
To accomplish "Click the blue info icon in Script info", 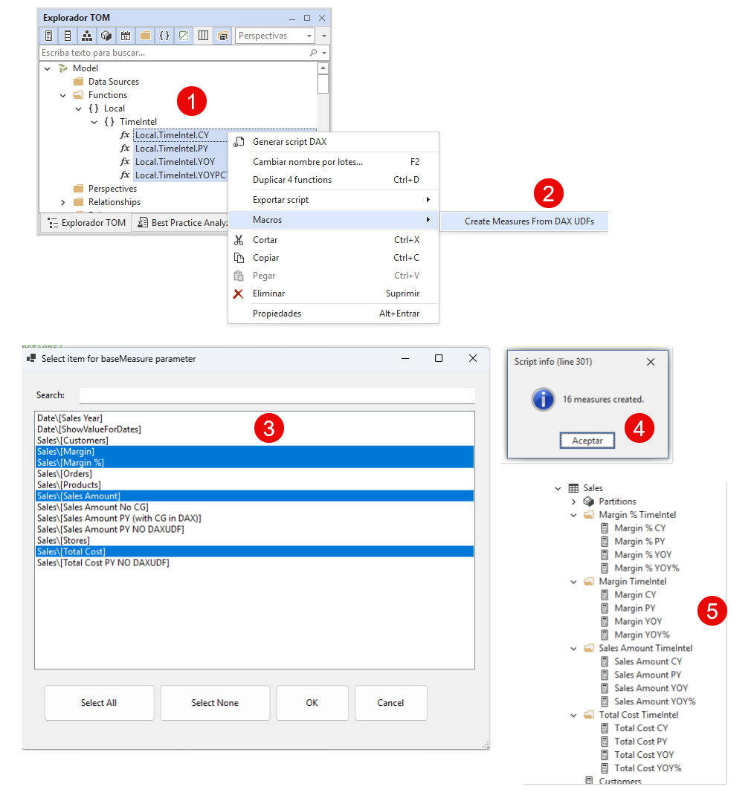I will tap(544, 400).
